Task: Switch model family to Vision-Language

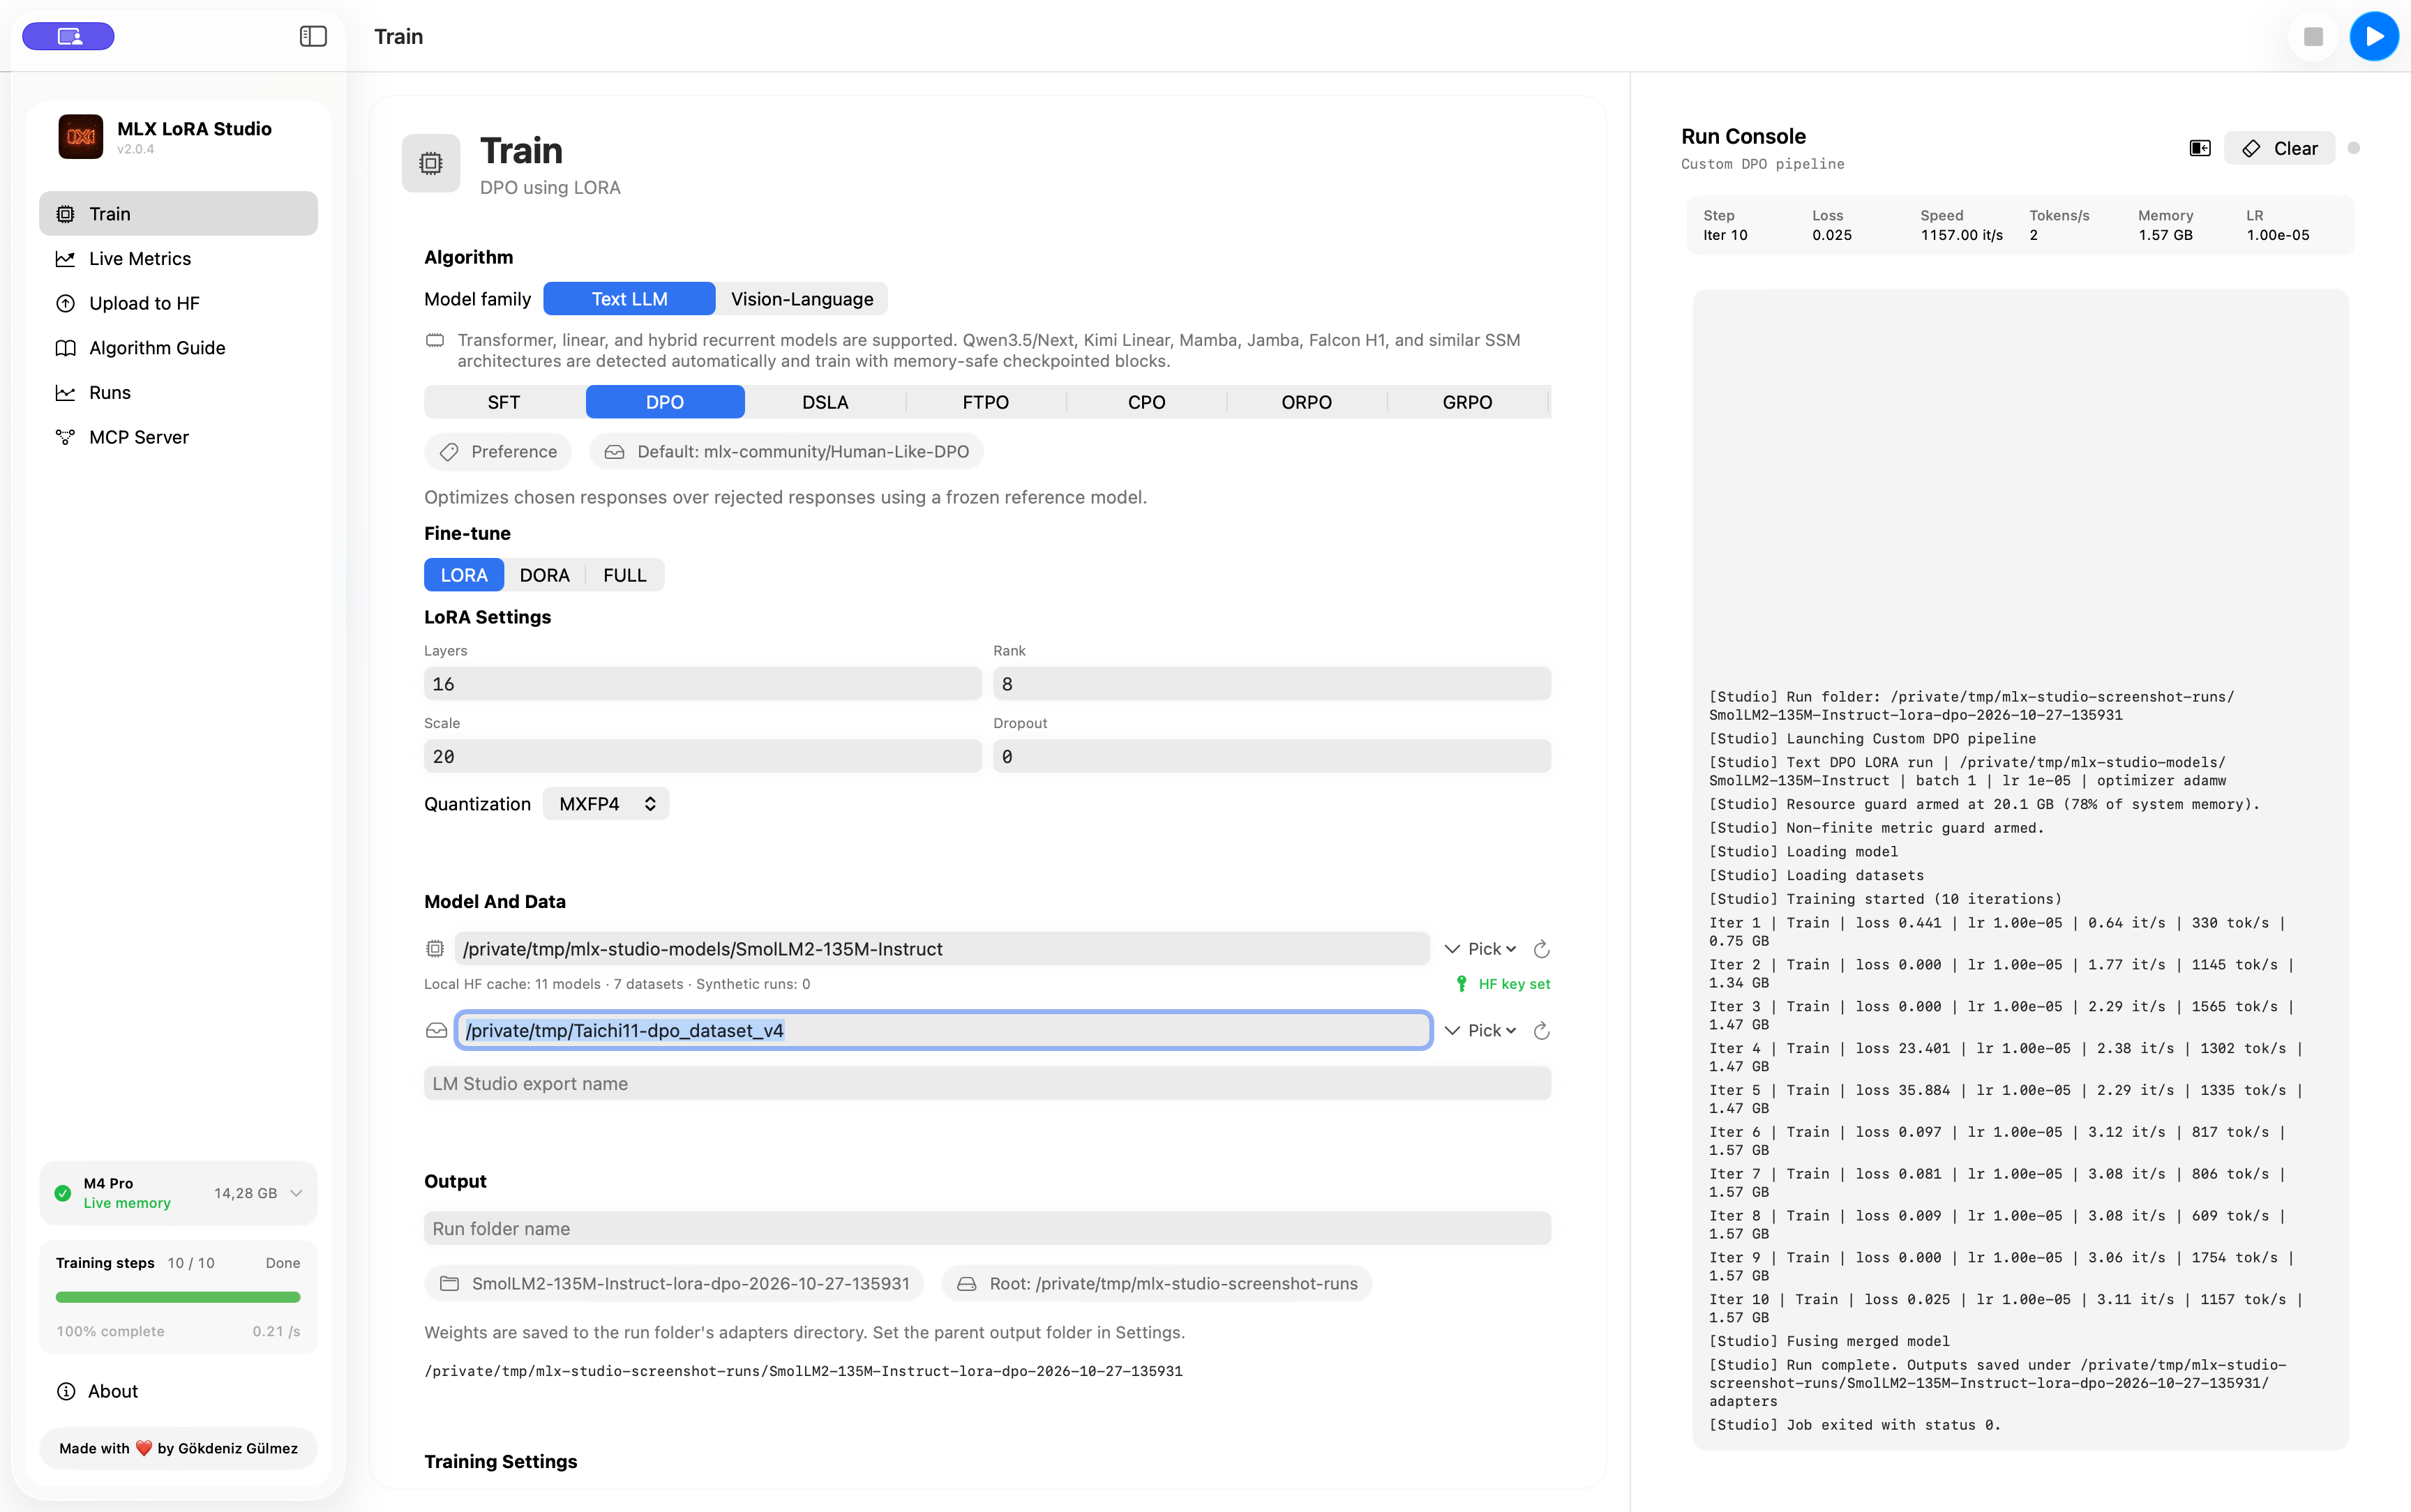Action: (802, 299)
